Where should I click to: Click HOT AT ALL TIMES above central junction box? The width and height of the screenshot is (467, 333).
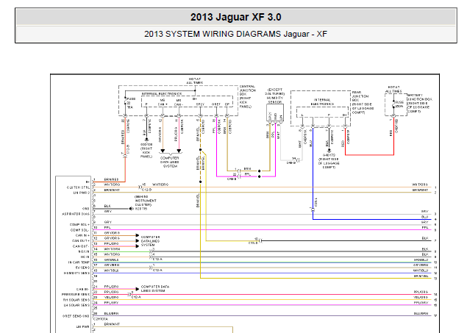195,81
